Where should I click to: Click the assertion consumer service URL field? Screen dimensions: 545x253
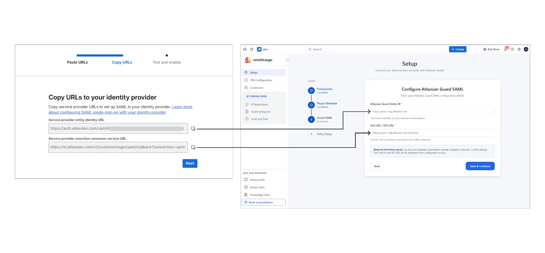(x=118, y=147)
